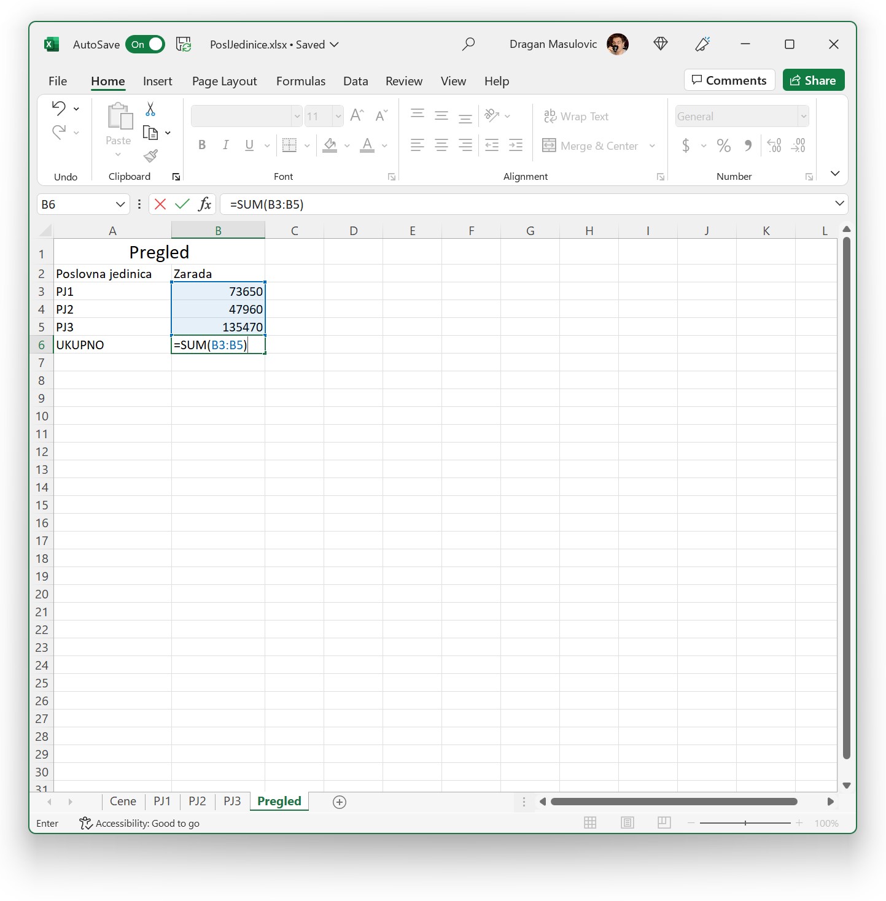Viewport: 886px width, 901px height.
Task: Open Dragan Masulovic account button
Action: coord(569,44)
